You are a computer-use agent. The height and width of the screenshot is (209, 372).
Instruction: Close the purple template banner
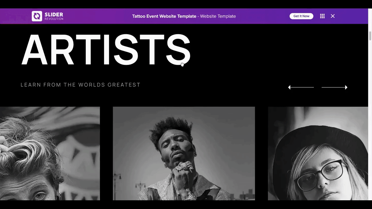333,16
